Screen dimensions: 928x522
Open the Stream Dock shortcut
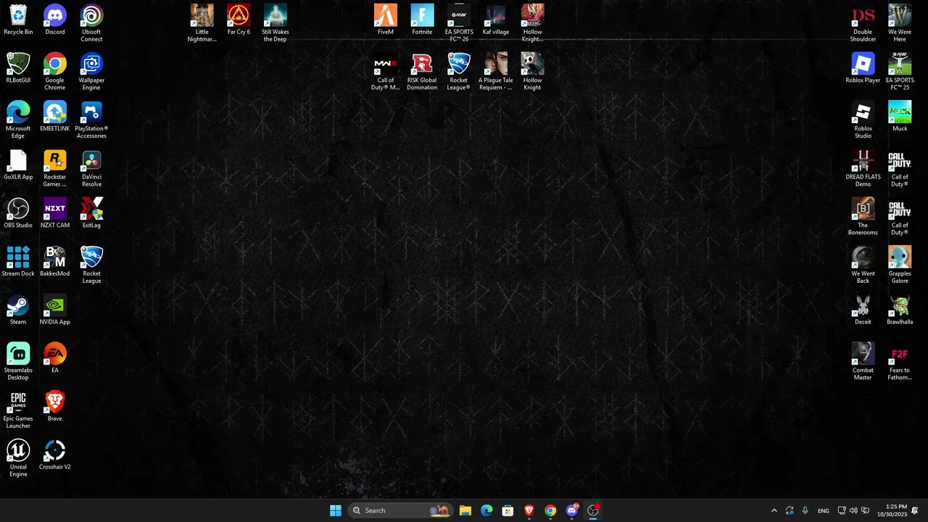[18, 262]
